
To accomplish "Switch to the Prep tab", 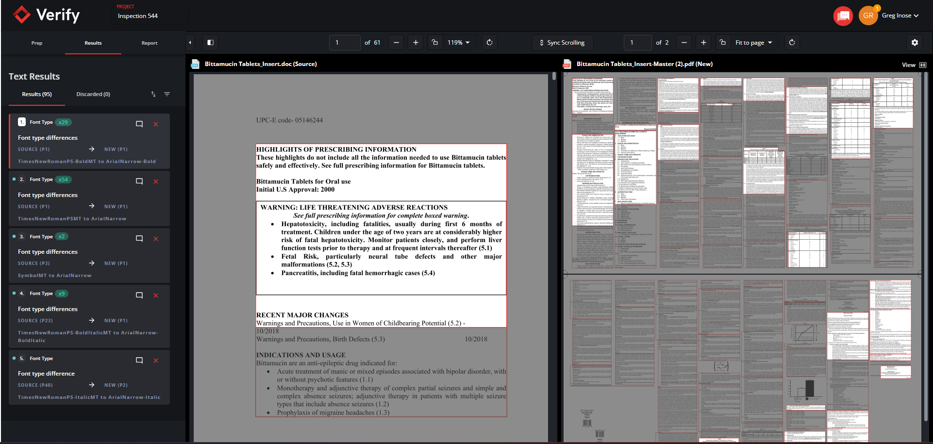I will pos(37,43).
